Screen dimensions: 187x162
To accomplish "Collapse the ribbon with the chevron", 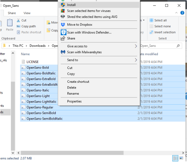I will [176, 13].
